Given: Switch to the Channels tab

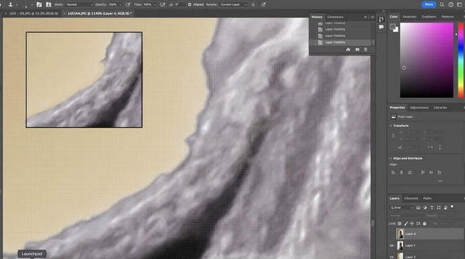Looking at the screenshot, I should click(x=411, y=198).
